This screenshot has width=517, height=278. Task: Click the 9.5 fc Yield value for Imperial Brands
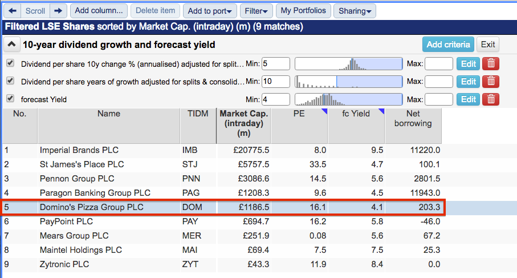coord(377,150)
